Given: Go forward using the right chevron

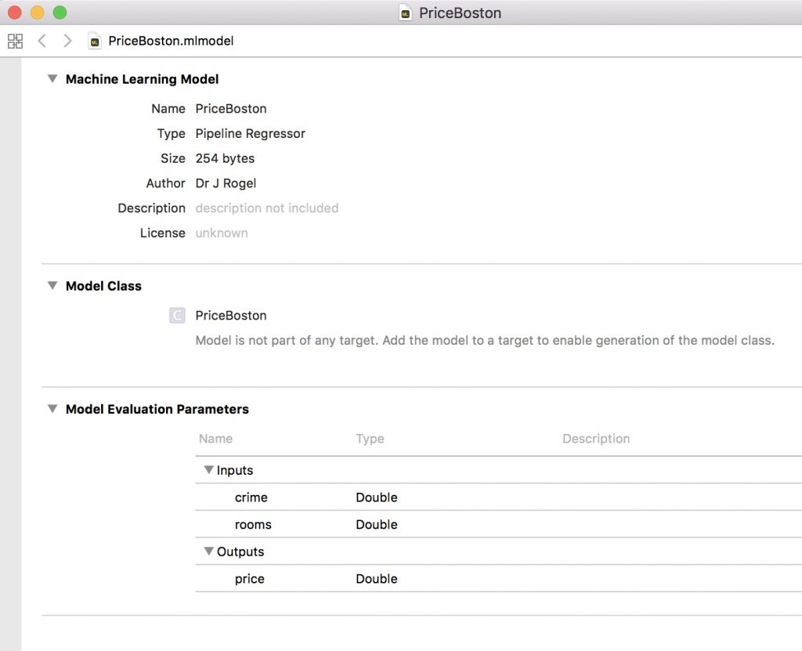Looking at the screenshot, I should 67,41.
